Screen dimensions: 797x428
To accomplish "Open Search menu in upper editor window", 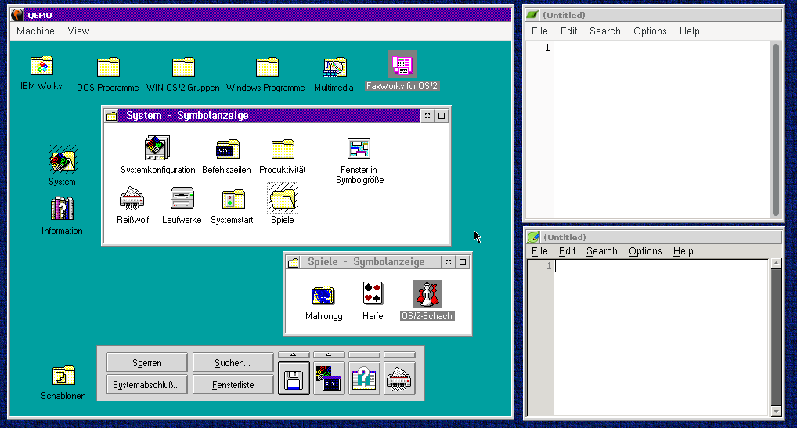I will [x=605, y=31].
